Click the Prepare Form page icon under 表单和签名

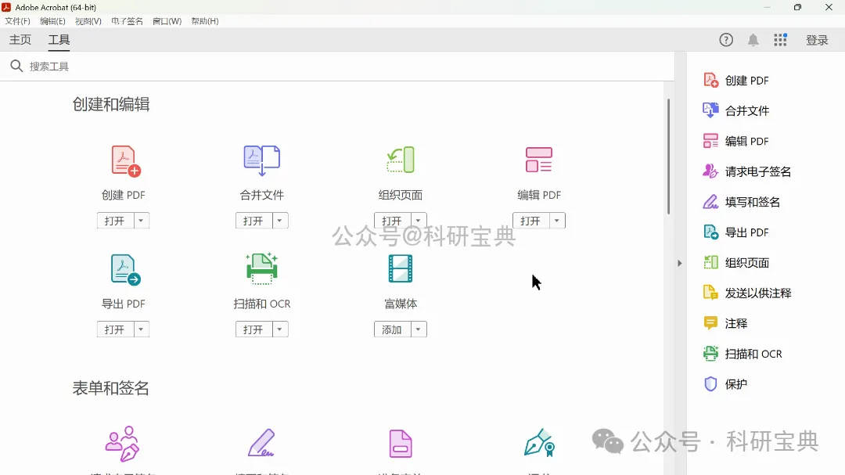[401, 444]
